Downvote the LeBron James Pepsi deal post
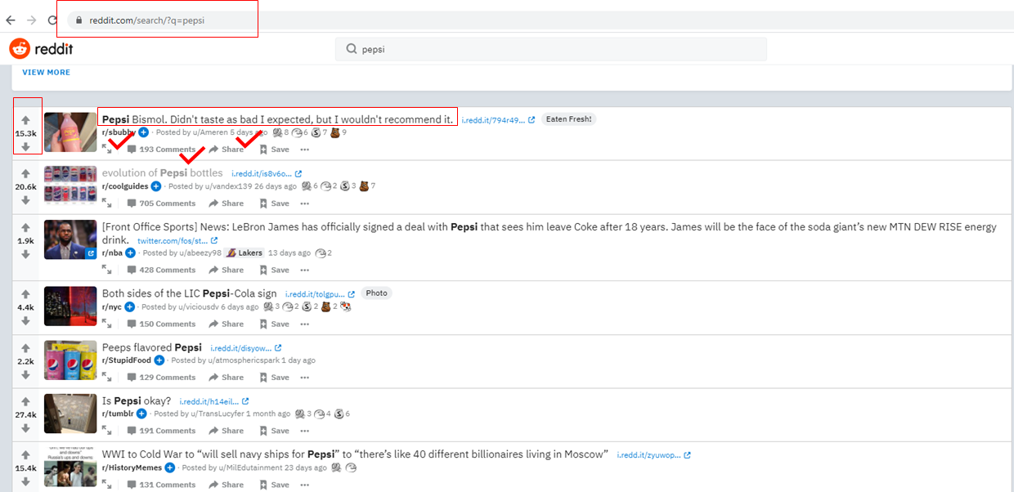The width and height of the screenshot is (1014, 492). 25,254
